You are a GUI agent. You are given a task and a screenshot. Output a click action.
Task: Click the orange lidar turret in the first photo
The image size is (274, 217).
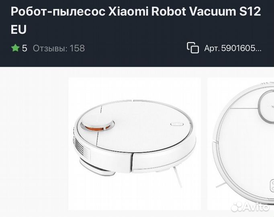point(97,126)
